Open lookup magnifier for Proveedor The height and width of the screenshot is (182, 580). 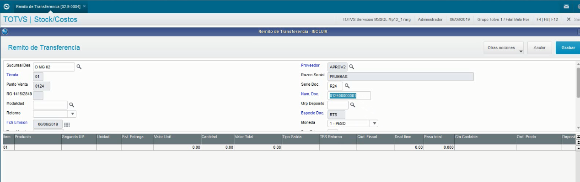tap(352, 67)
